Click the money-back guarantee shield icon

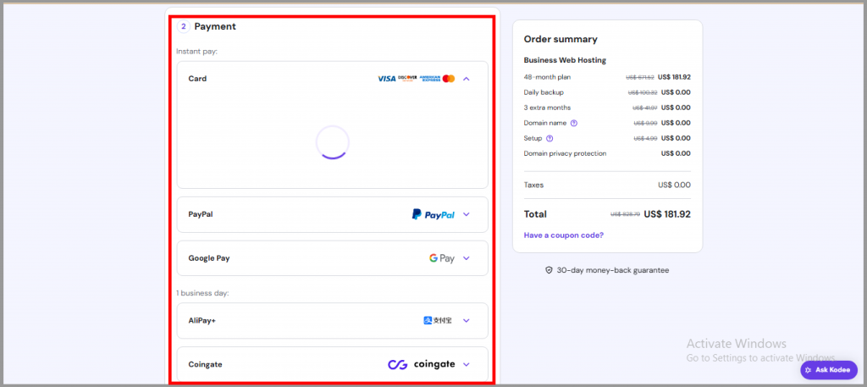tap(549, 271)
